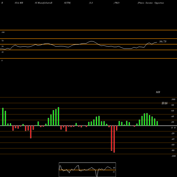177x177 pixels.
Task: Click the ') PKO' ticker text
Action: 116,3
